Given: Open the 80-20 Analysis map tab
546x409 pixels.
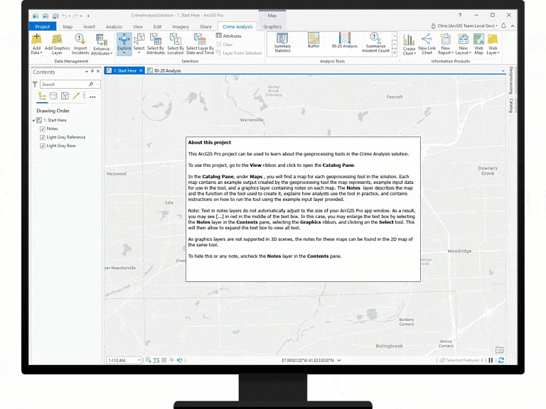Looking at the screenshot, I should tap(164, 70).
